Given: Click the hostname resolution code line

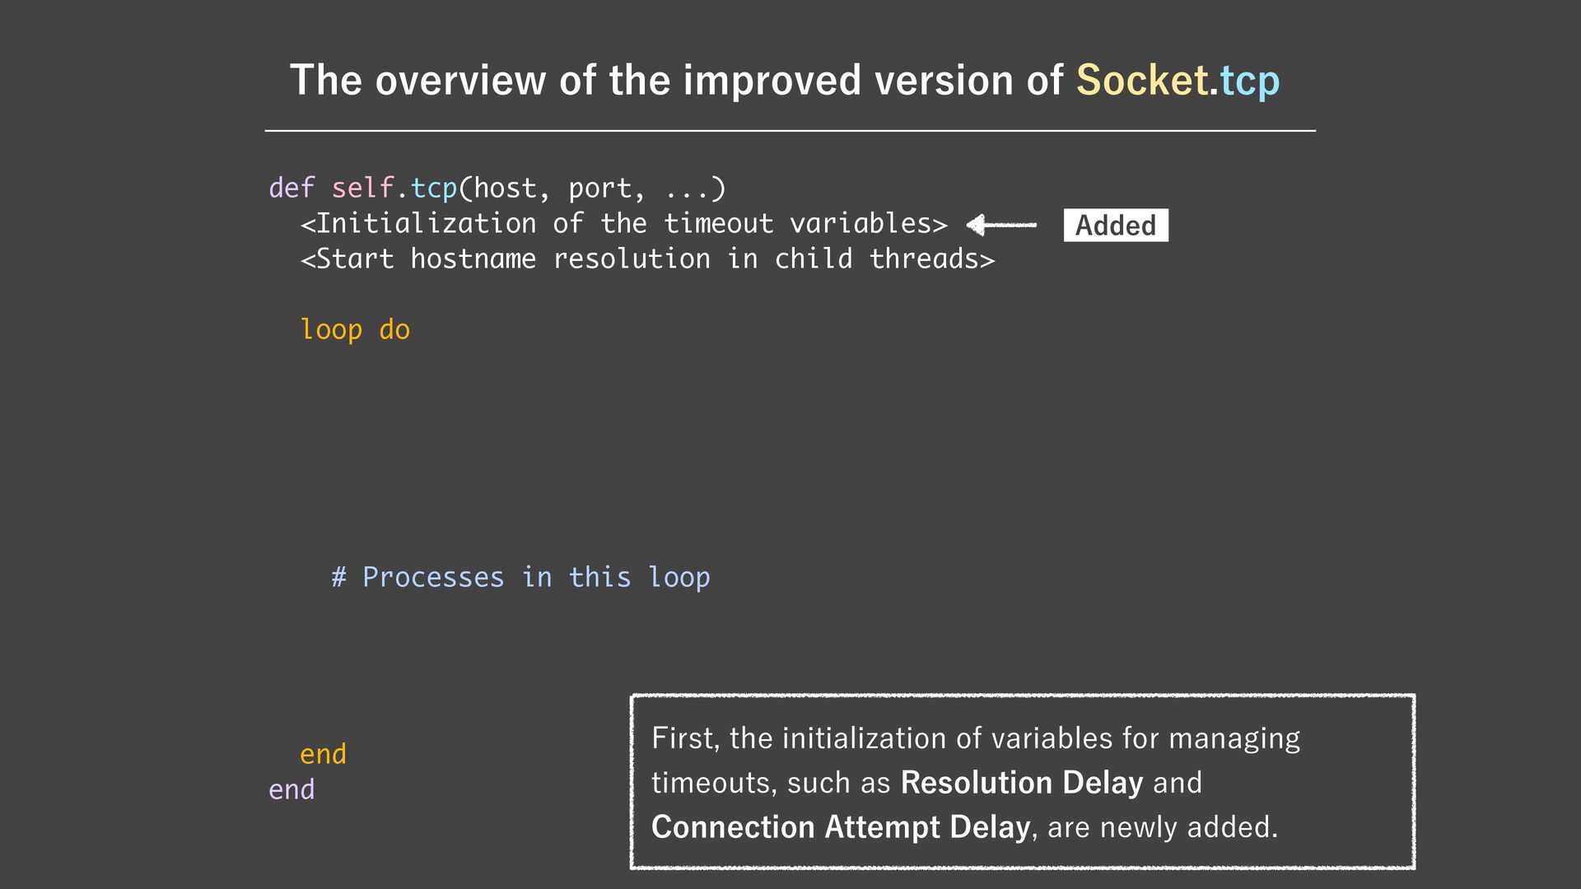Looking at the screenshot, I should click(x=647, y=259).
